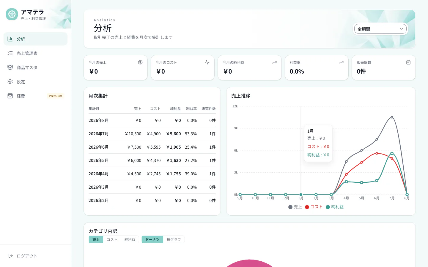The height and width of the screenshot is (267, 428).
Task: Click the 2026年2月 row label
Action: (99, 201)
